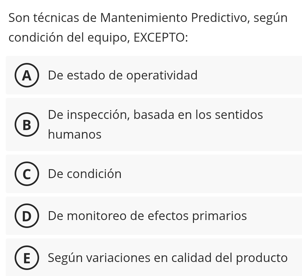Image resolution: width=302 pixels, height=276 pixels.
Task: Select the circled letter D option
Action: 27,216
